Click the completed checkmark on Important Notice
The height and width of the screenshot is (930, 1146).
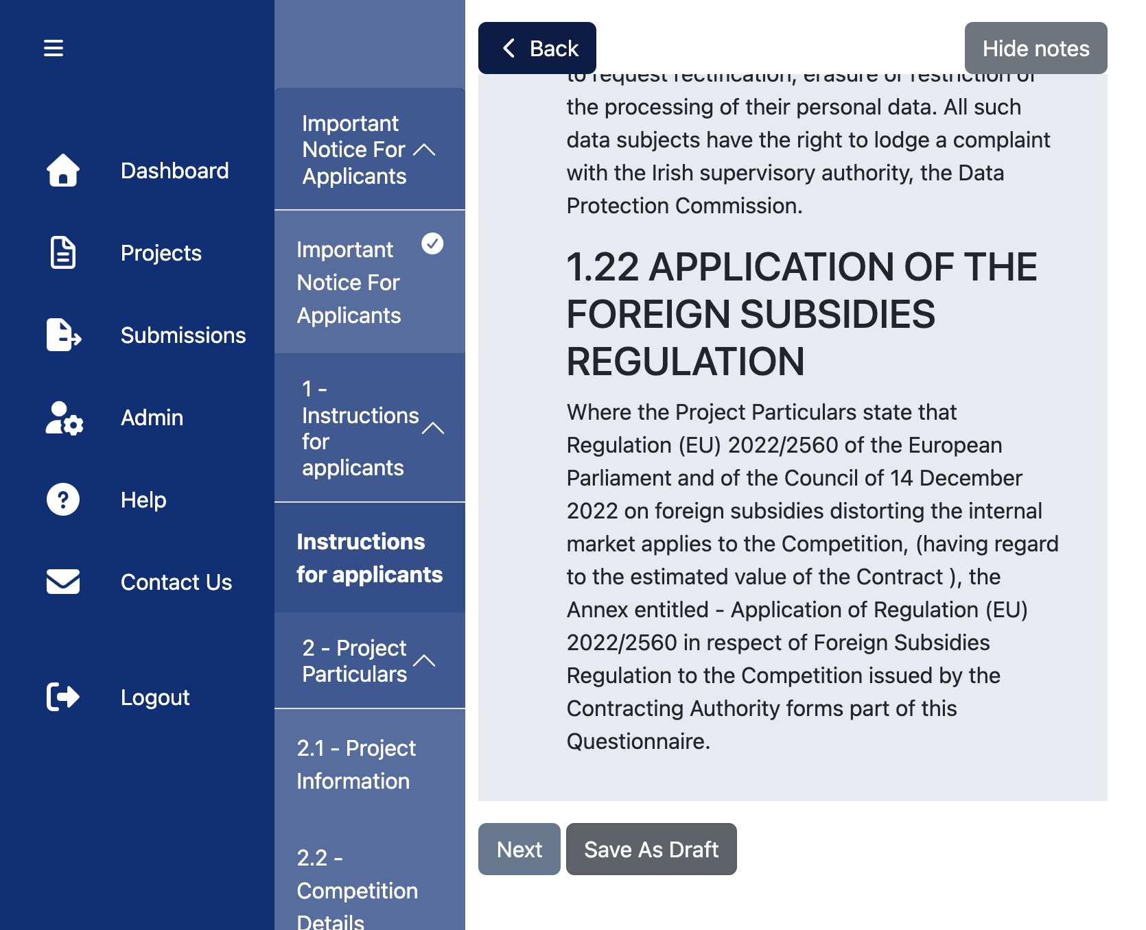pyautogui.click(x=432, y=243)
